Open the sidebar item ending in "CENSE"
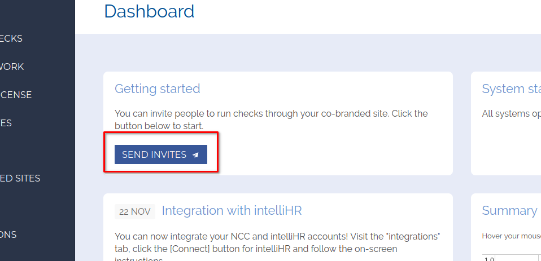Screen dimensions: 541x261 [x=16, y=95]
